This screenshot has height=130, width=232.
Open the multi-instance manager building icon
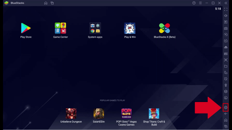pos(226,47)
